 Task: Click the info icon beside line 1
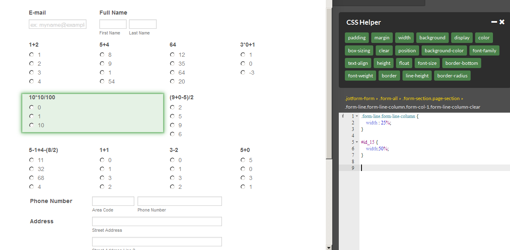(343, 116)
